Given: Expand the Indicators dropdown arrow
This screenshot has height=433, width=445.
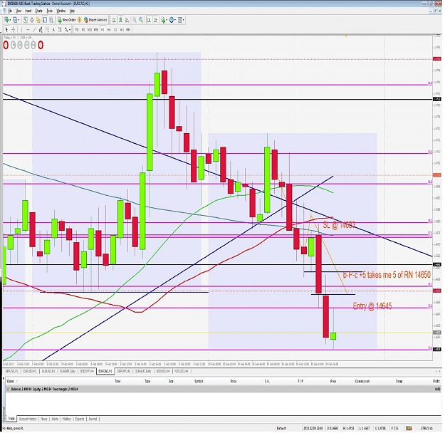Looking at the screenshot, I should [167, 20].
